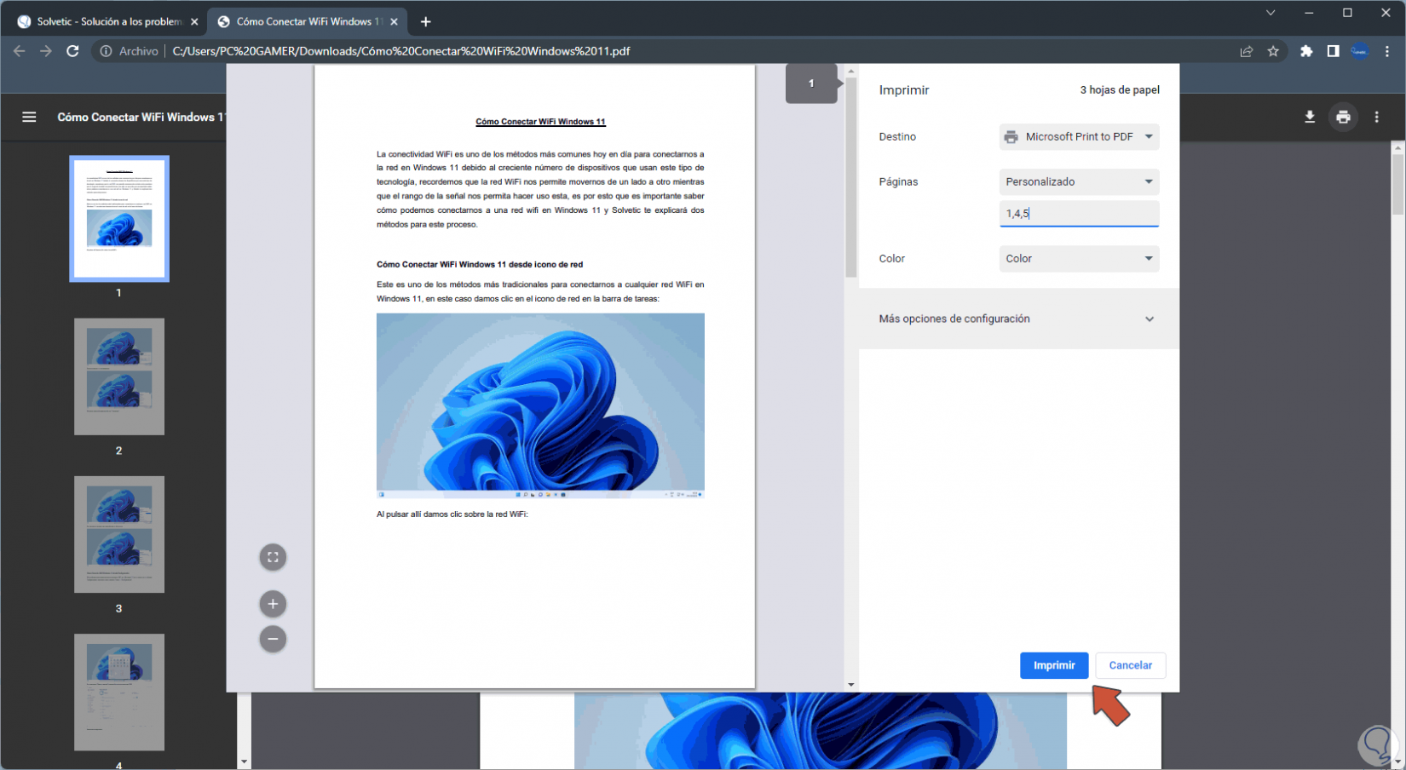Toggle the browser side panel
The height and width of the screenshot is (770, 1406).
(x=1333, y=51)
